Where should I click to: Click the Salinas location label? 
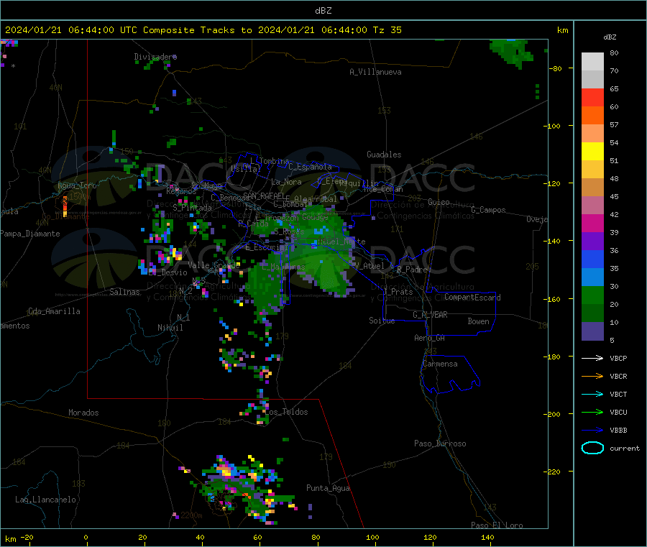tap(124, 292)
